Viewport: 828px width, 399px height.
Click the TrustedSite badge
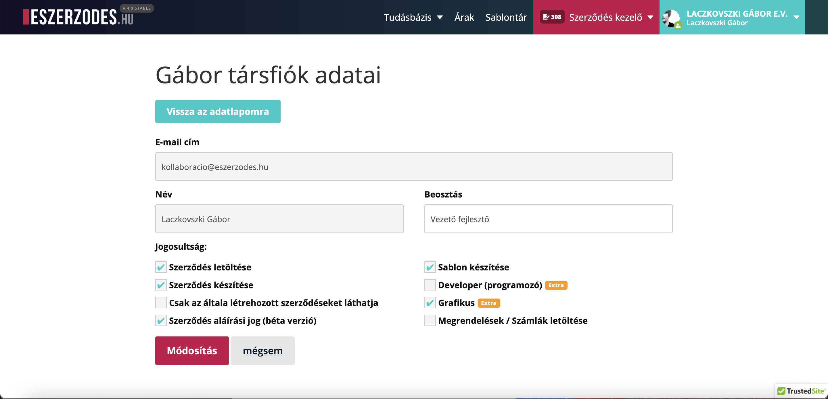800,391
